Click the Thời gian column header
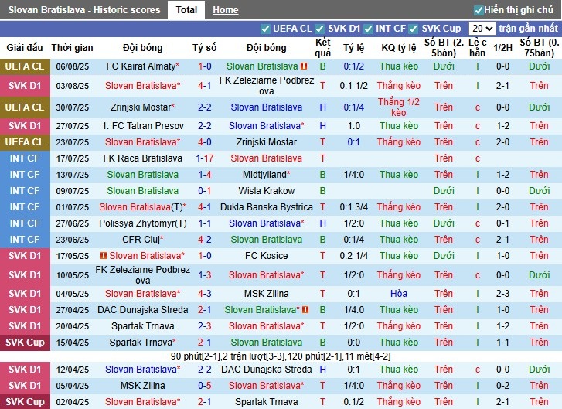The width and height of the screenshot is (562, 409). [x=72, y=48]
